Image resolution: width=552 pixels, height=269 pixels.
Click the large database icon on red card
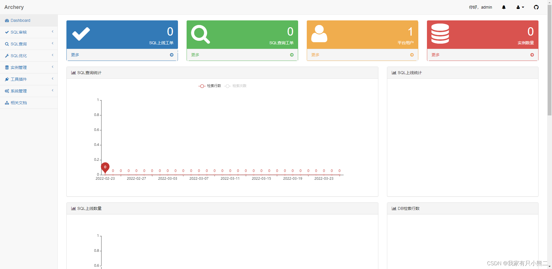pos(440,34)
